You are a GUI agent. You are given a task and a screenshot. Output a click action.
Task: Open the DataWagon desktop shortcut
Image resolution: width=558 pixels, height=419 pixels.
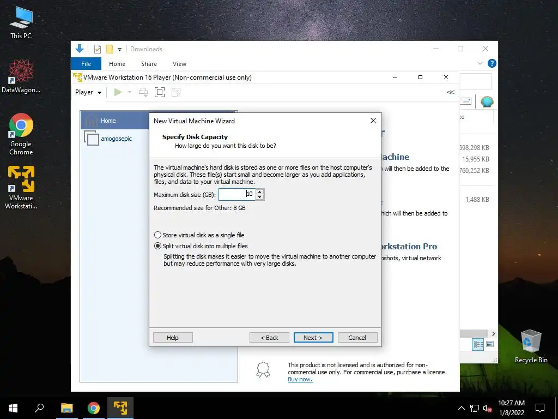(x=21, y=76)
